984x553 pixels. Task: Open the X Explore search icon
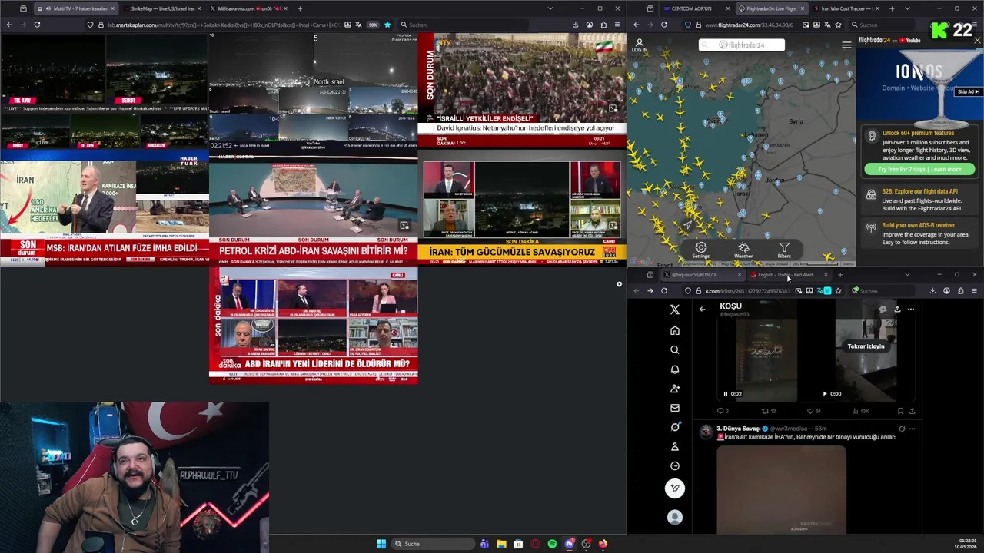(675, 349)
